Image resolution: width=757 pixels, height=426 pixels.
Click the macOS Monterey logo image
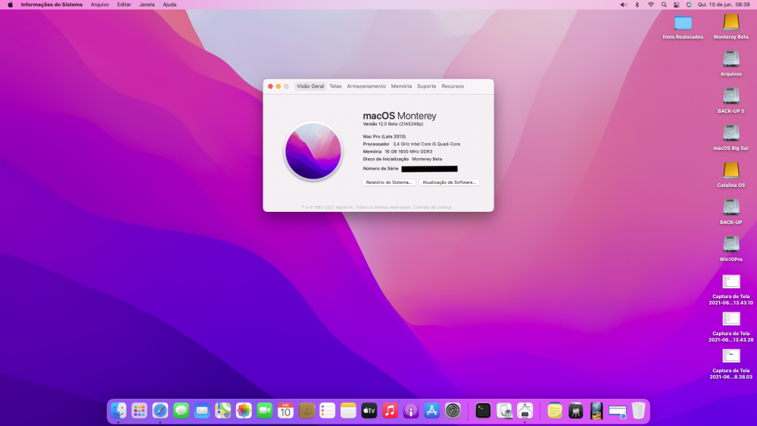(x=313, y=151)
